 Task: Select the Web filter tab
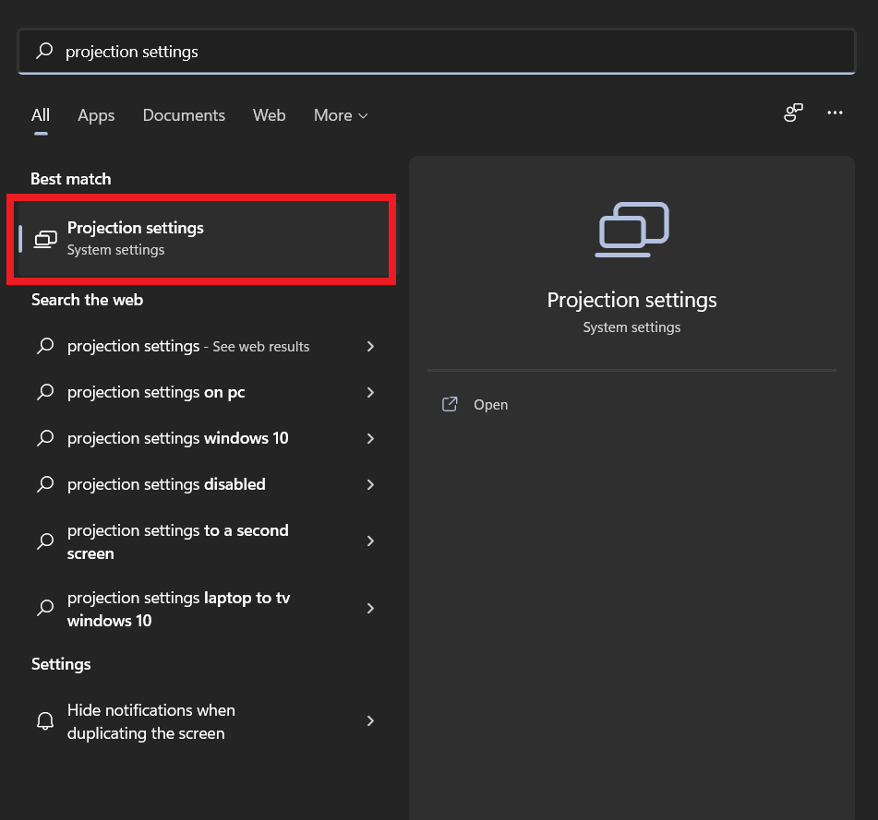tap(269, 115)
